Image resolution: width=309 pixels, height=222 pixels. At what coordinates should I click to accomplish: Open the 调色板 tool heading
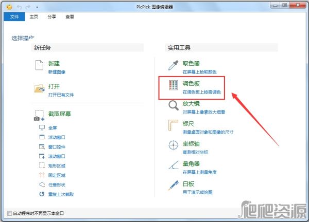coord(191,83)
